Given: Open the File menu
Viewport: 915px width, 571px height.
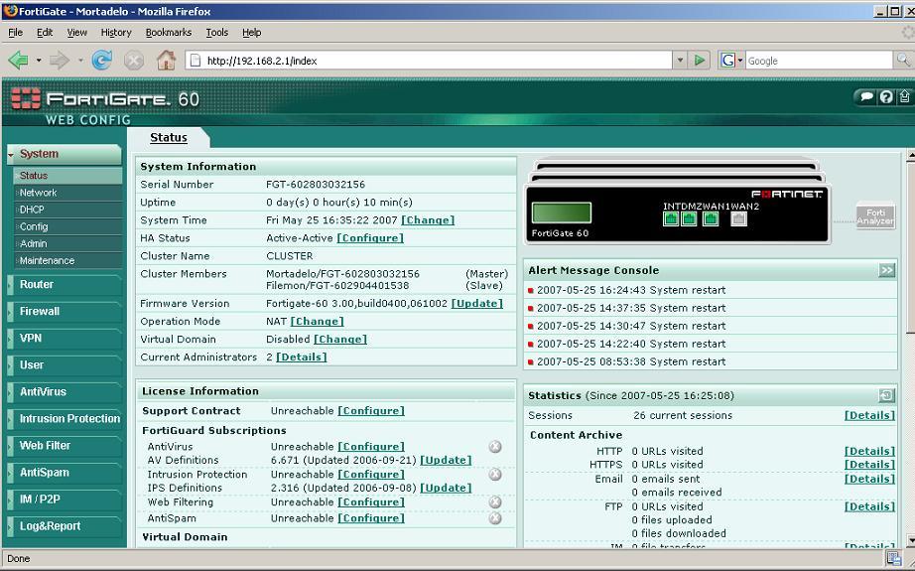Looking at the screenshot, I should [x=15, y=33].
